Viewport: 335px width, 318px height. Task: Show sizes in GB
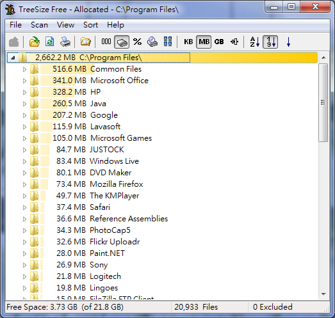(219, 42)
